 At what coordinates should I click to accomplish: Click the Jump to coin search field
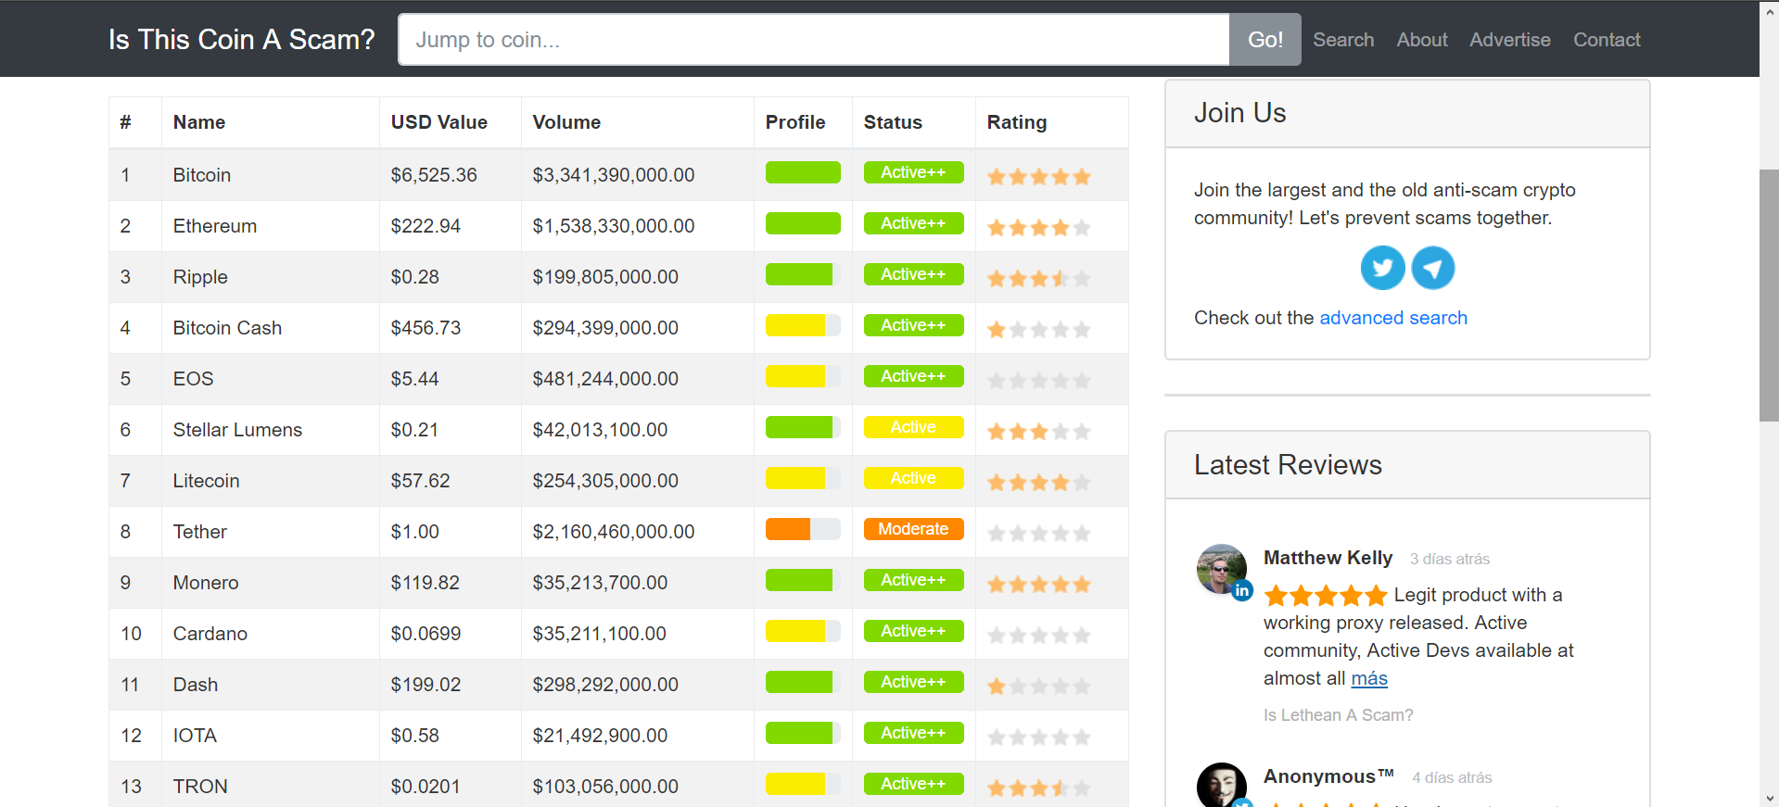click(x=814, y=40)
